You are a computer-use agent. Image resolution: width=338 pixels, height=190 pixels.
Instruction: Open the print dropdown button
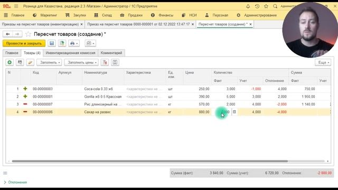[x=74, y=43]
